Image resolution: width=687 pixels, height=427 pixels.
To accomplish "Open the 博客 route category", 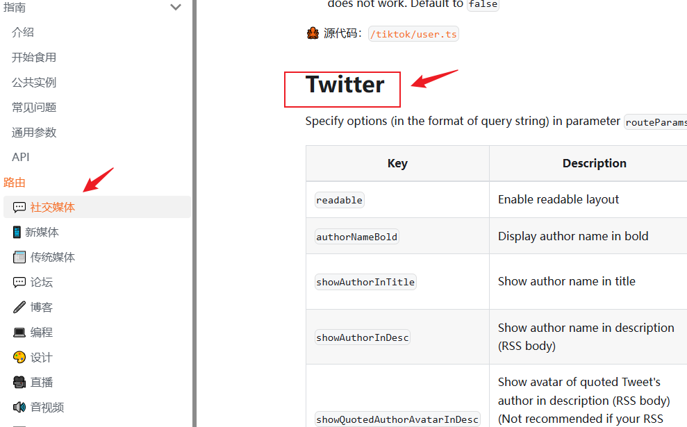I will click(42, 307).
